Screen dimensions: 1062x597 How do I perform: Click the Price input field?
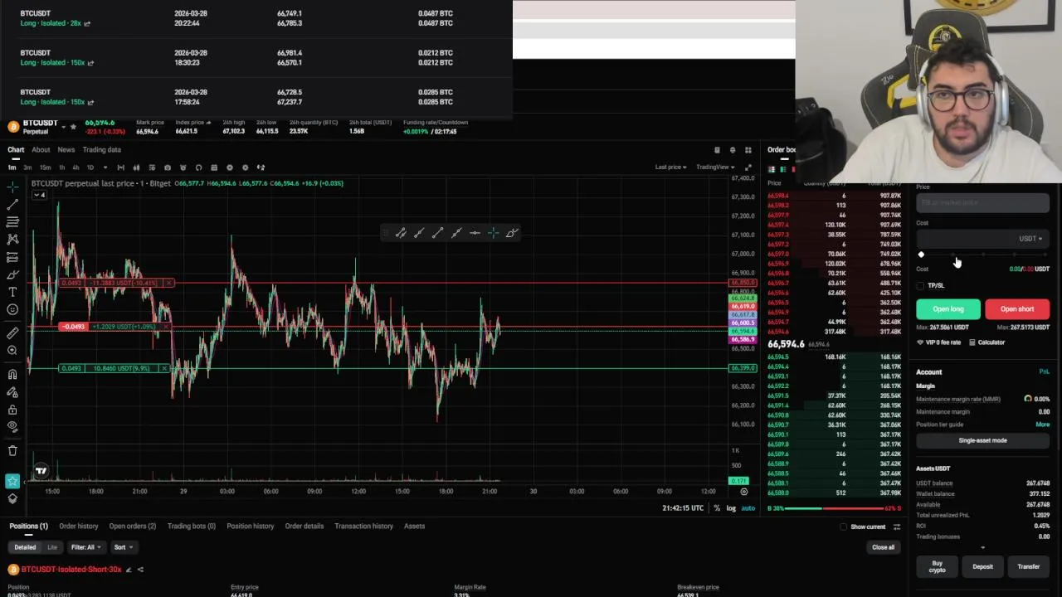pos(983,202)
